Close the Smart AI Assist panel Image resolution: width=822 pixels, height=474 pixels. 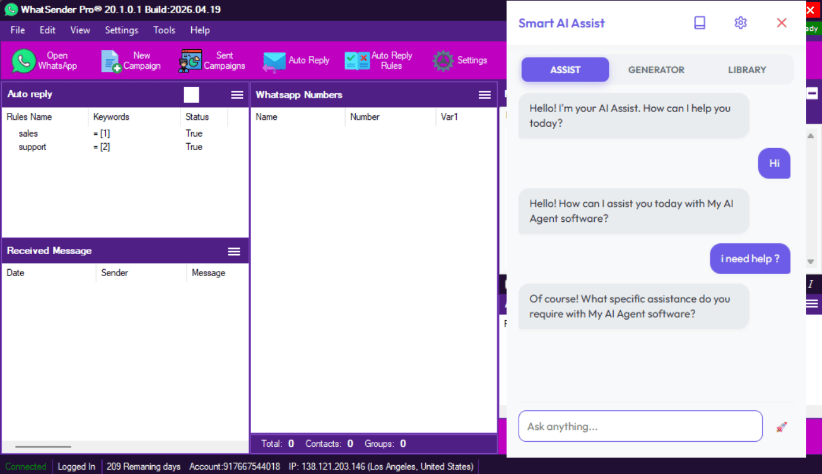(782, 23)
